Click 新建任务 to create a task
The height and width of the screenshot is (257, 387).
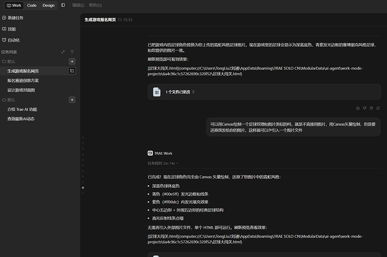point(13,18)
